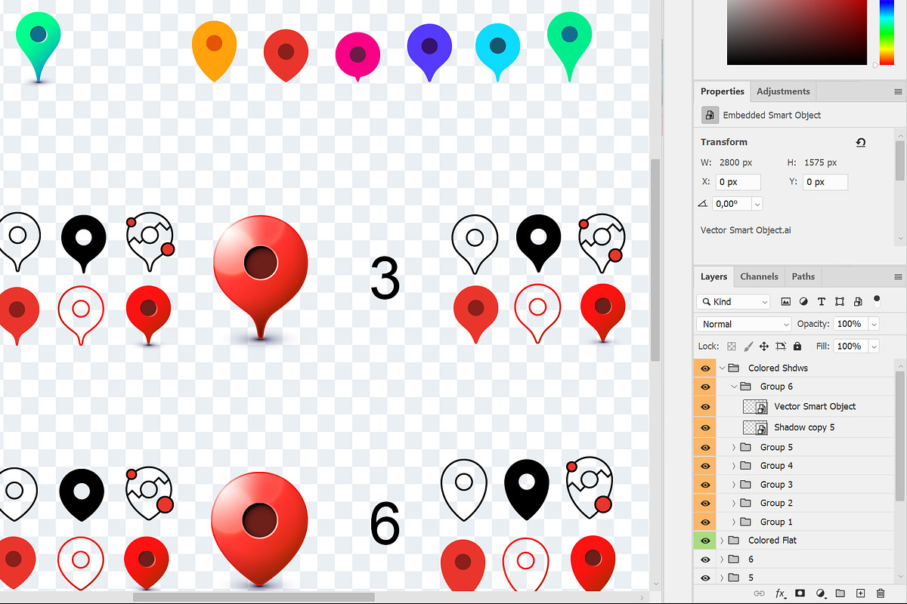Switch to the Channels tab

(759, 276)
